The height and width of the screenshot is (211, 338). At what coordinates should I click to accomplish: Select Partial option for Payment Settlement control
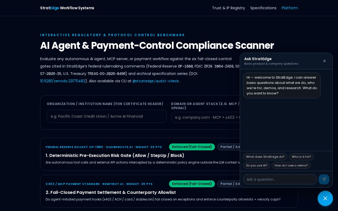click(x=229, y=184)
